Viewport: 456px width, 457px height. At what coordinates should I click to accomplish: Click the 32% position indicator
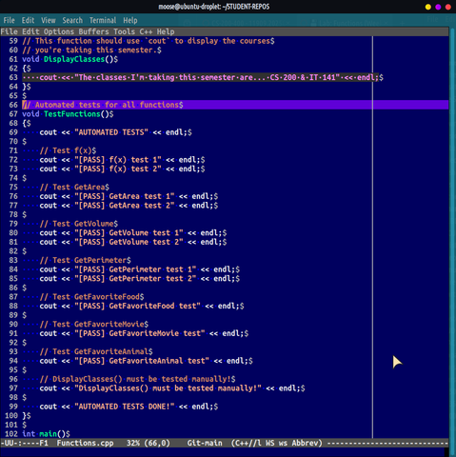point(133,443)
